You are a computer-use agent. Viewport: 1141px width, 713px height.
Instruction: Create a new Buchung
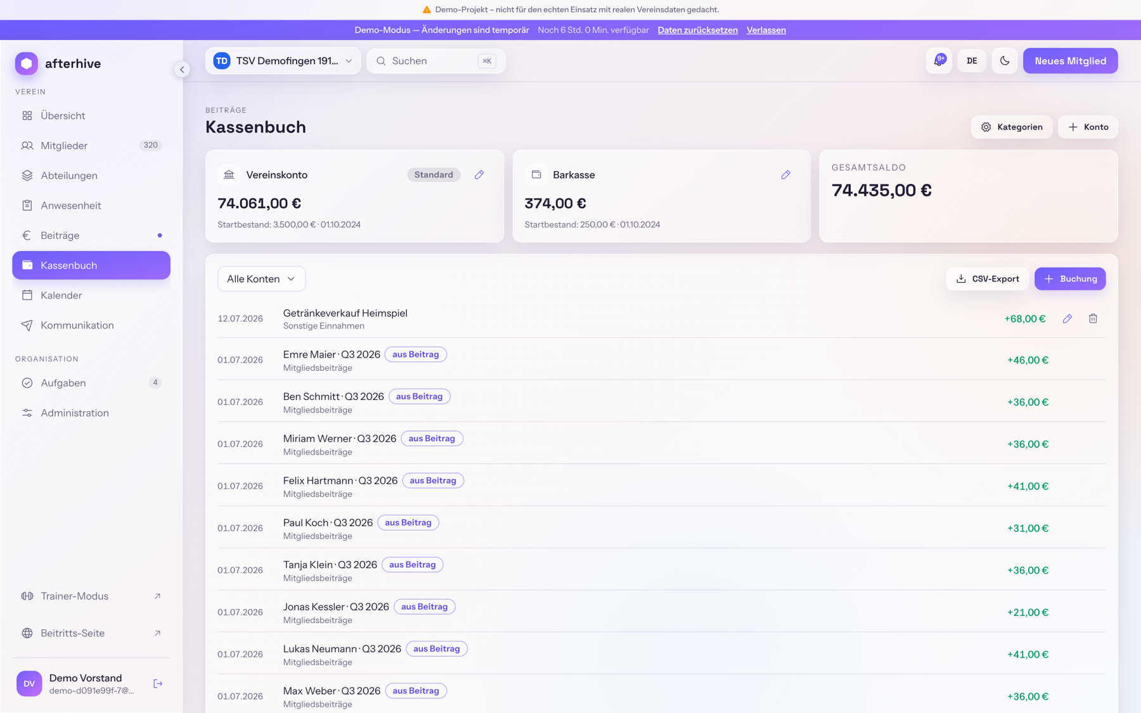1070,279
